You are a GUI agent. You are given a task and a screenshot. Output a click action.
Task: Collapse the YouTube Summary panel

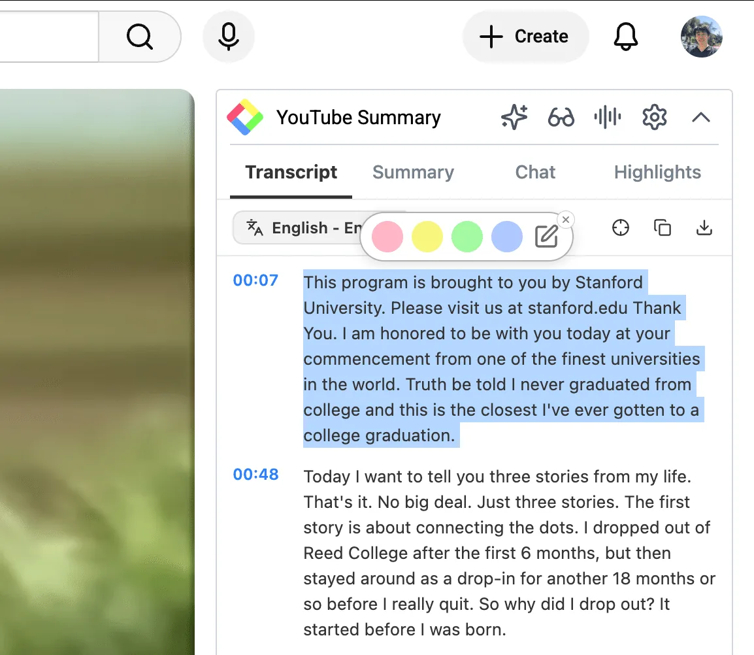pyautogui.click(x=701, y=117)
